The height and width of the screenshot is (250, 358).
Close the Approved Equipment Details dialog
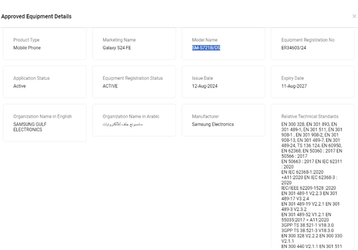pos(354,16)
